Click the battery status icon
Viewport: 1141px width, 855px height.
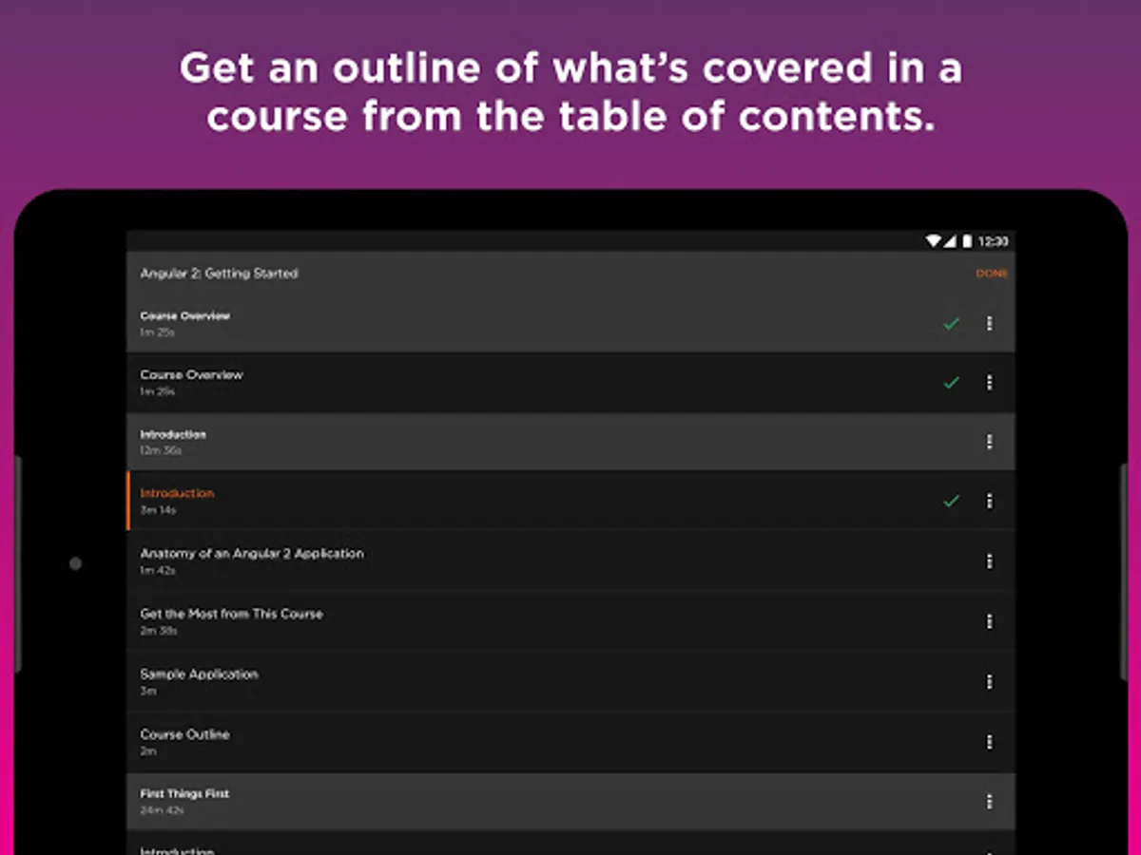coord(967,241)
